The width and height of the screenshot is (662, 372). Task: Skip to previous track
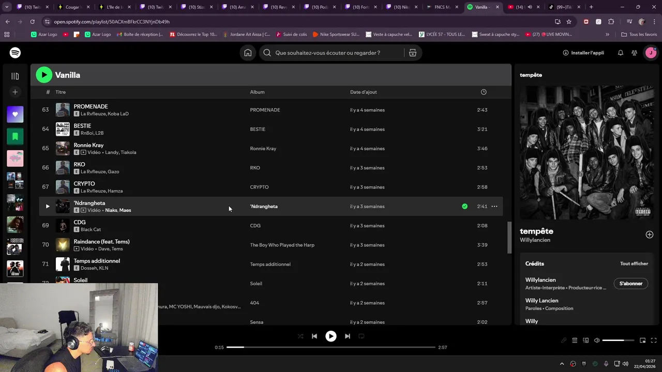[x=314, y=336]
